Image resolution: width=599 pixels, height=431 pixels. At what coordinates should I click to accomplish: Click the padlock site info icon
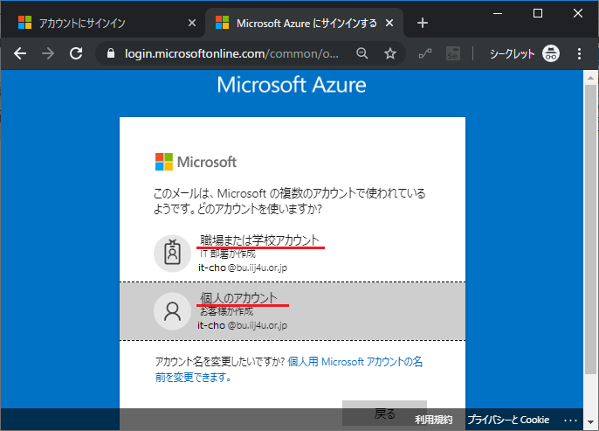(111, 53)
